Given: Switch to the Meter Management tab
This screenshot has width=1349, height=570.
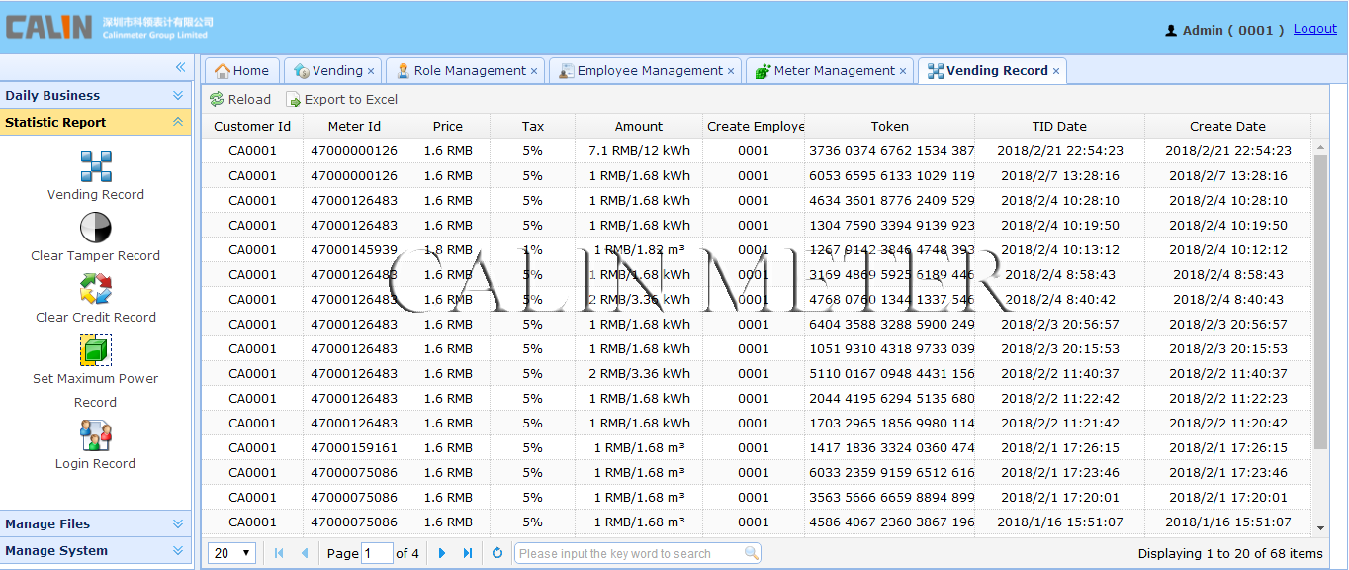Looking at the screenshot, I should pyautogui.click(x=833, y=71).
